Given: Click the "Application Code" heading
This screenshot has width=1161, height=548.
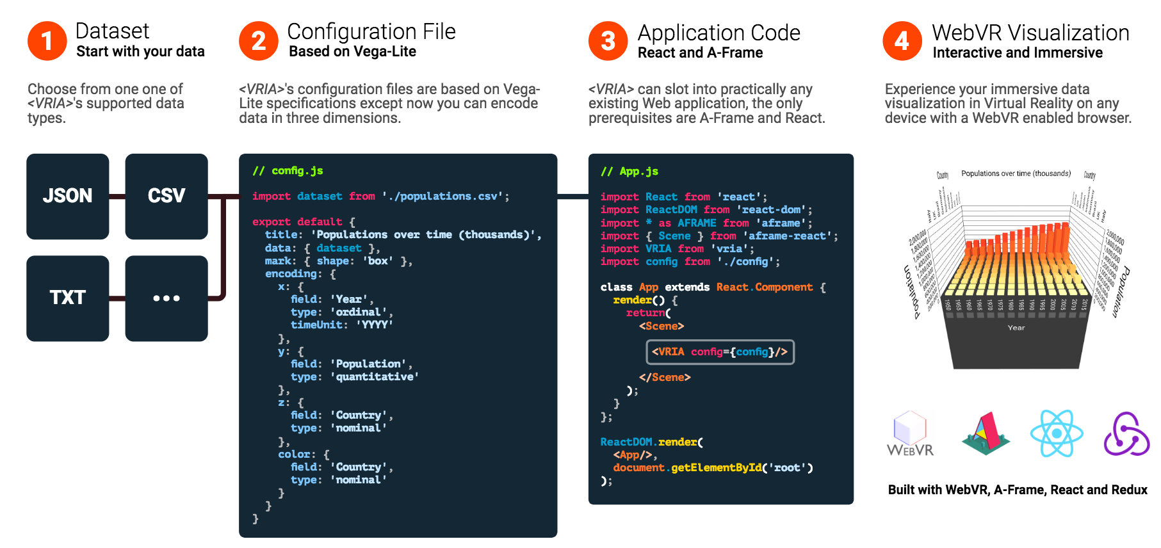Looking at the screenshot, I should 719,33.
